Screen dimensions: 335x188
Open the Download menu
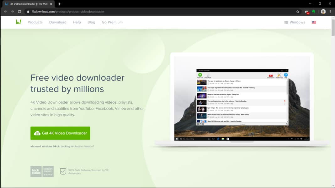tap(58, 22)
